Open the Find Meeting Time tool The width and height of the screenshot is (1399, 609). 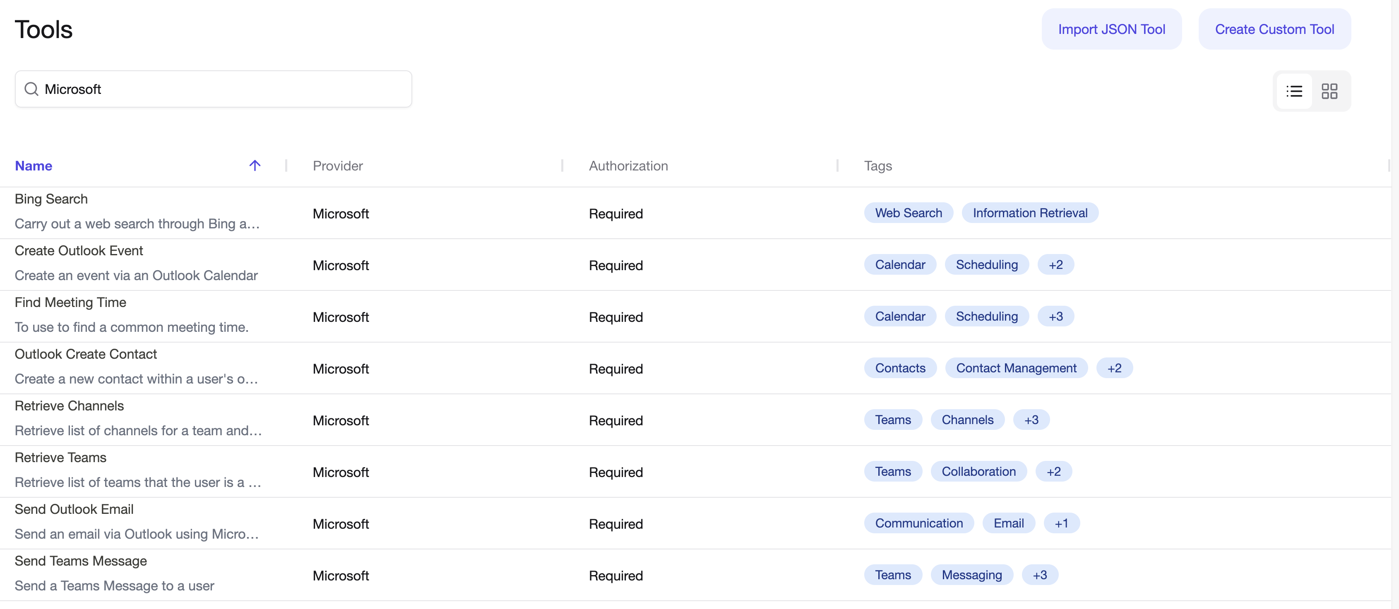pyautogui.click(x=70, y=302)
